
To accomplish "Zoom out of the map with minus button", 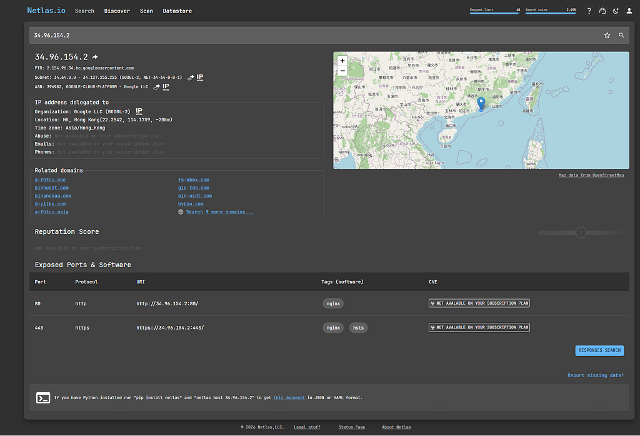I will (x=342, y=71).
